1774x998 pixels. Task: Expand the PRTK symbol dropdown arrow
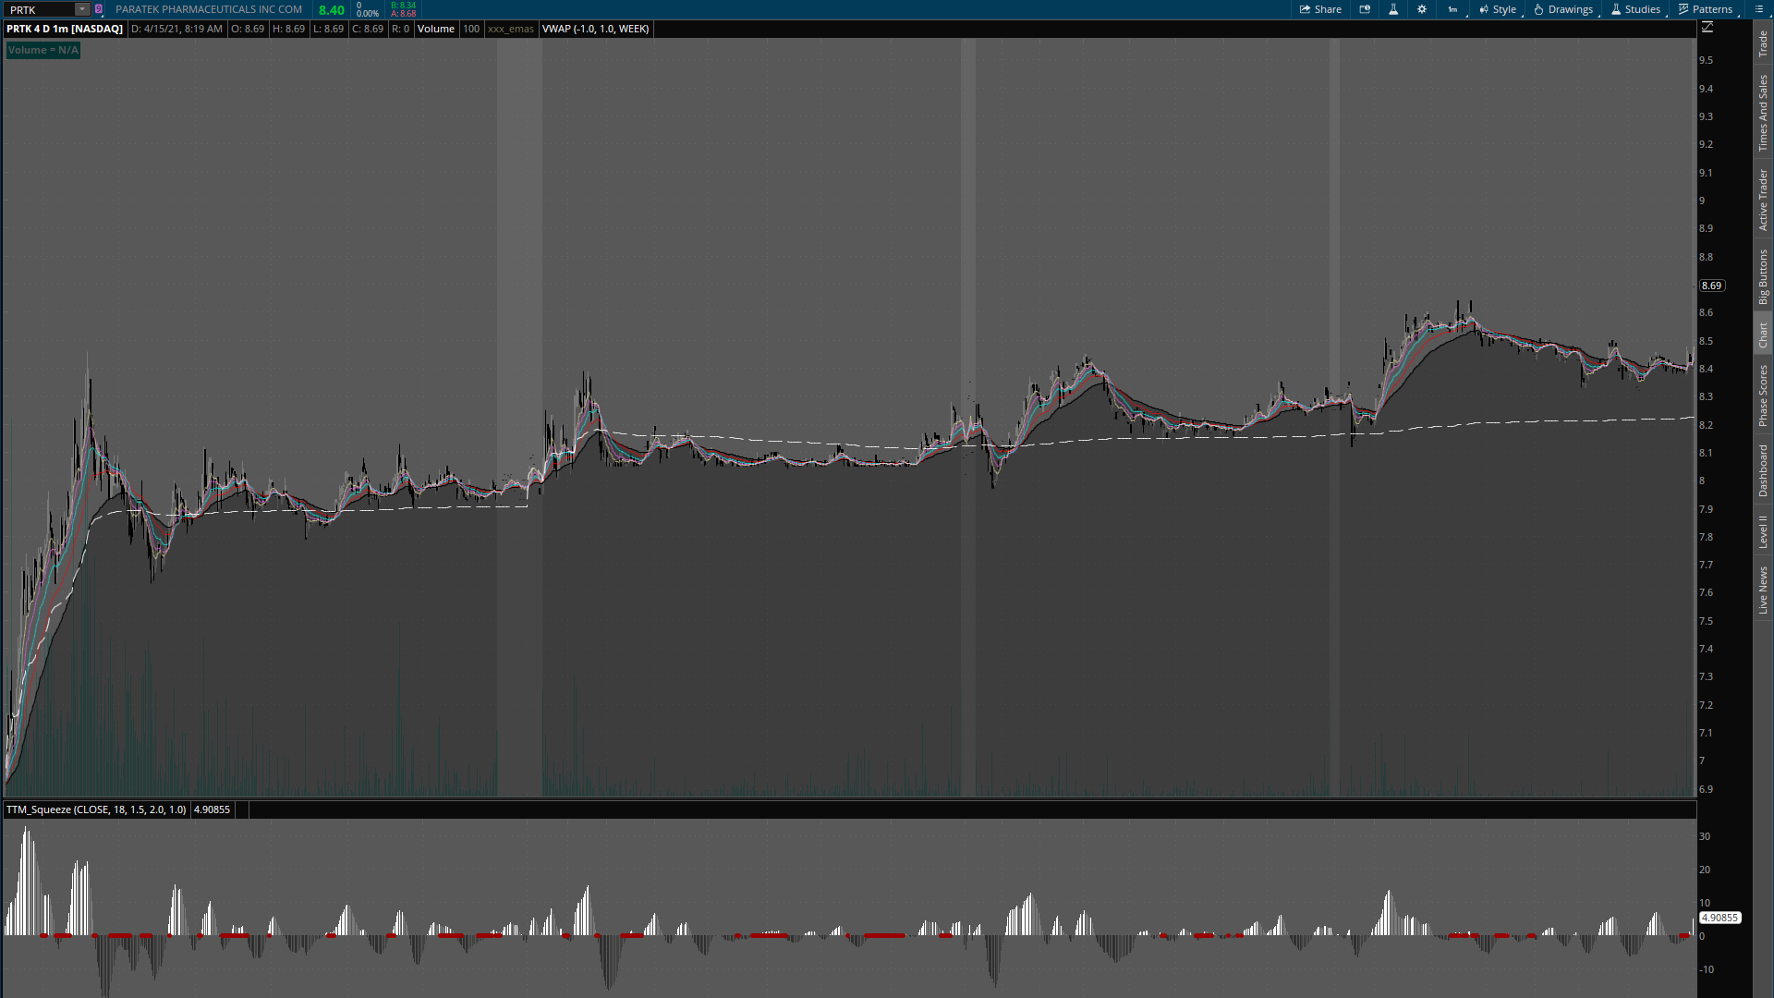81,9
